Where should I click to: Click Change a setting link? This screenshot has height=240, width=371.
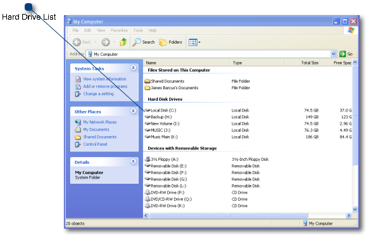[x=98, y=94]
